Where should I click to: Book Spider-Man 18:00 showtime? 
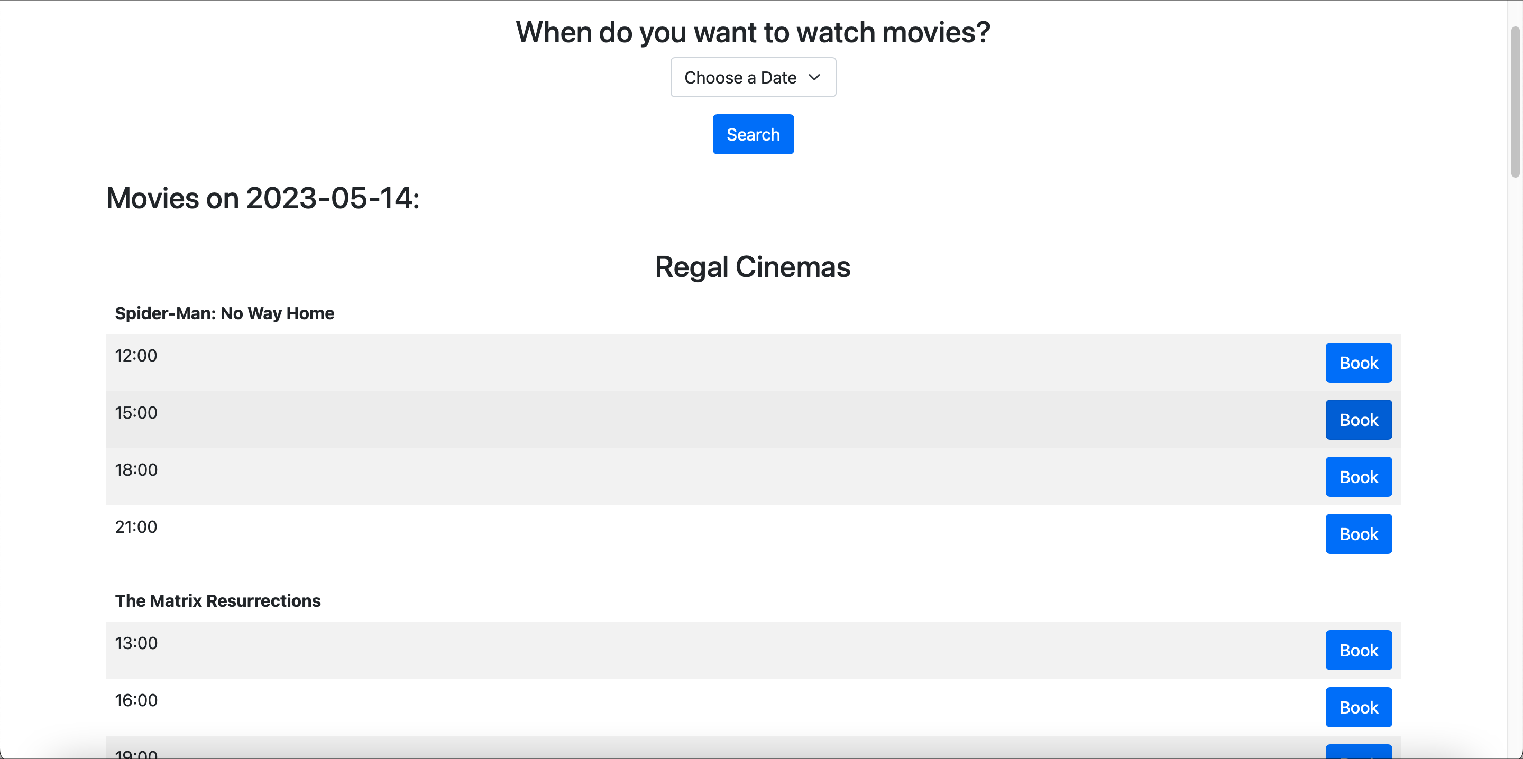[x=1358, y=476]
